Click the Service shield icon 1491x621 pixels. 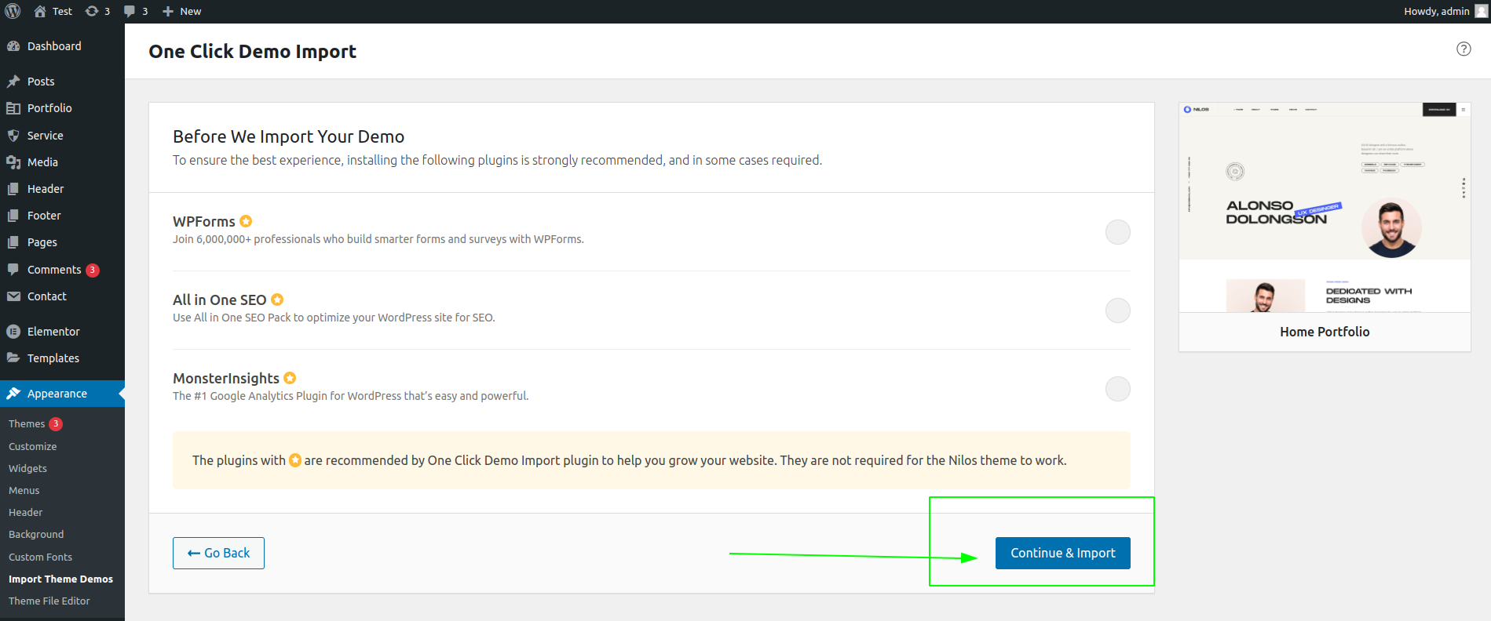click(x=13, y=136)
